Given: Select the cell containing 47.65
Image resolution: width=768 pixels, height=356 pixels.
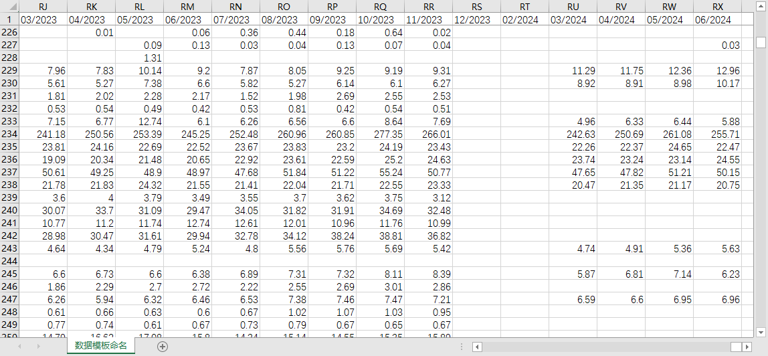Looking at the screenshot, I should [573, 173].
